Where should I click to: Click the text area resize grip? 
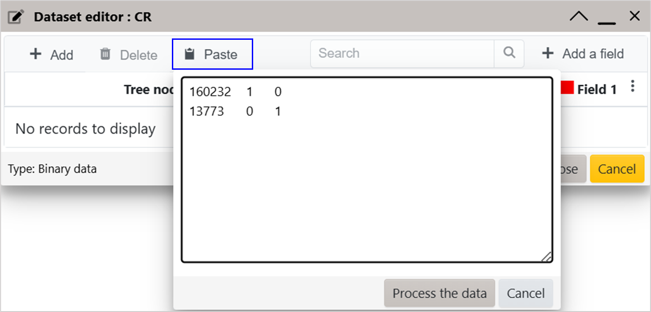tap(547, 257)
